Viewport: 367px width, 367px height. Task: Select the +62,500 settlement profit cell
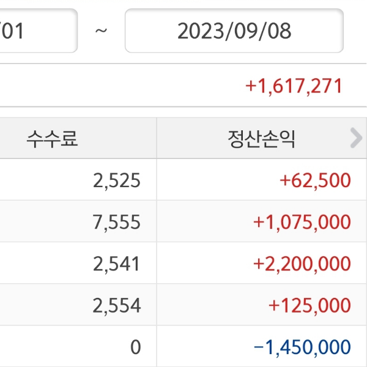tap(315, 180)
